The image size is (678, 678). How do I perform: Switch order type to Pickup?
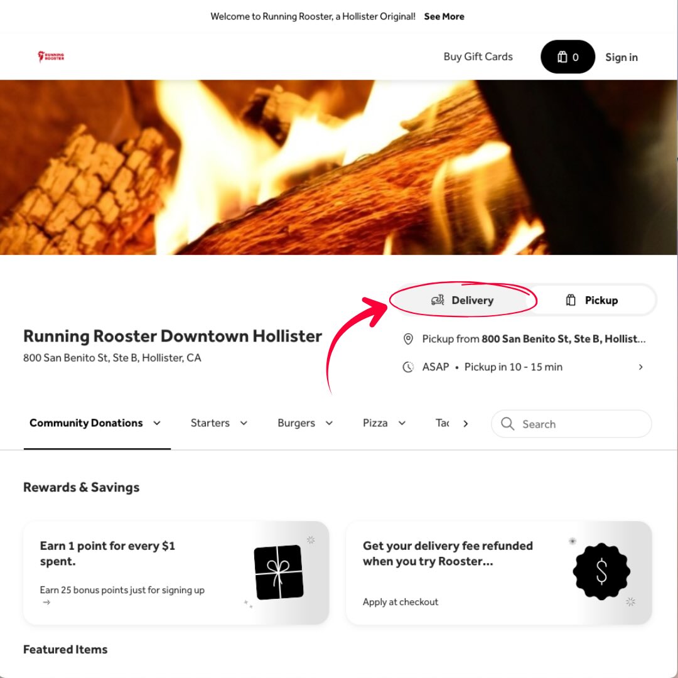(591, 300)
